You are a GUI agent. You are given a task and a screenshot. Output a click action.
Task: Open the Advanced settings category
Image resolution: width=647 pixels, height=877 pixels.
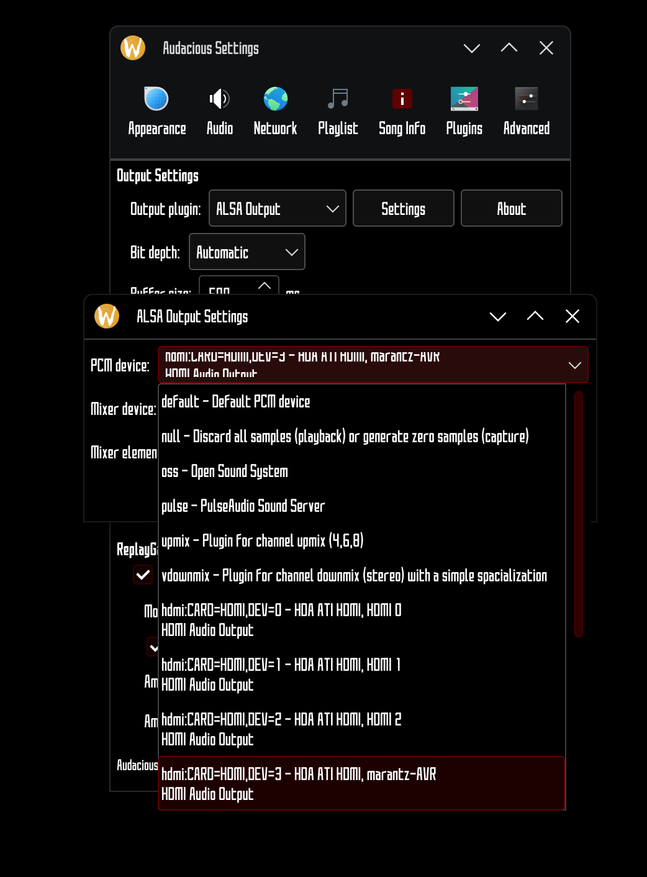(526, 112)
